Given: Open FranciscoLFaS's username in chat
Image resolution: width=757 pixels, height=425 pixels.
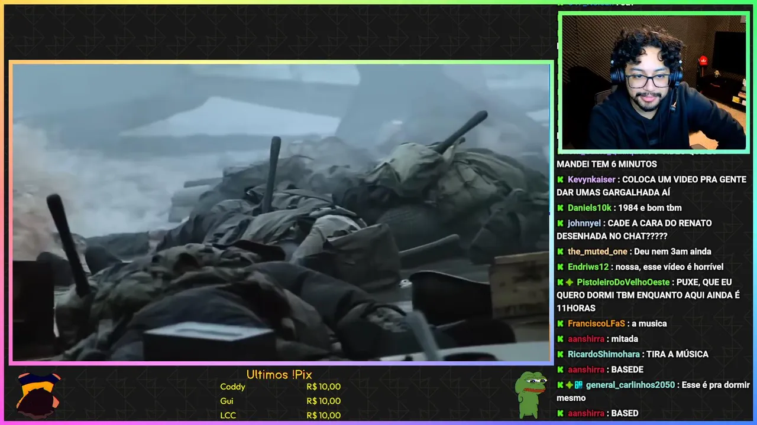Looking at the screenshot, I should pos(596,323).
